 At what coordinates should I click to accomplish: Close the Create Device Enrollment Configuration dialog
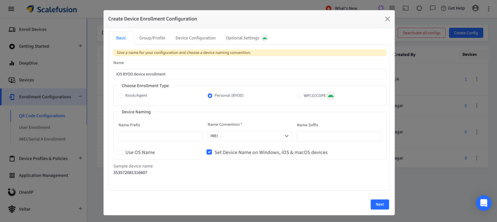click(x=387, y=19)
